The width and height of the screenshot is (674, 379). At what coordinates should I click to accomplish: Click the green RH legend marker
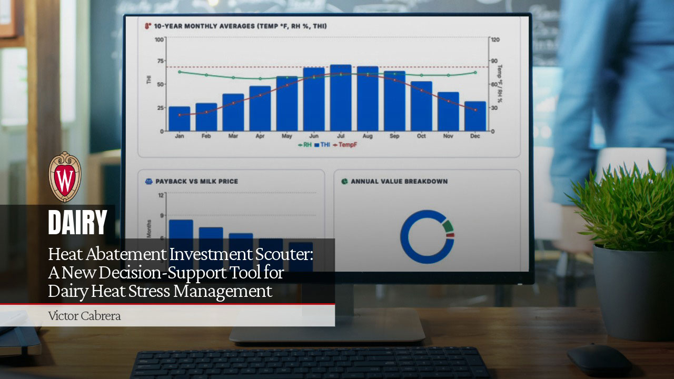[300, 145]
